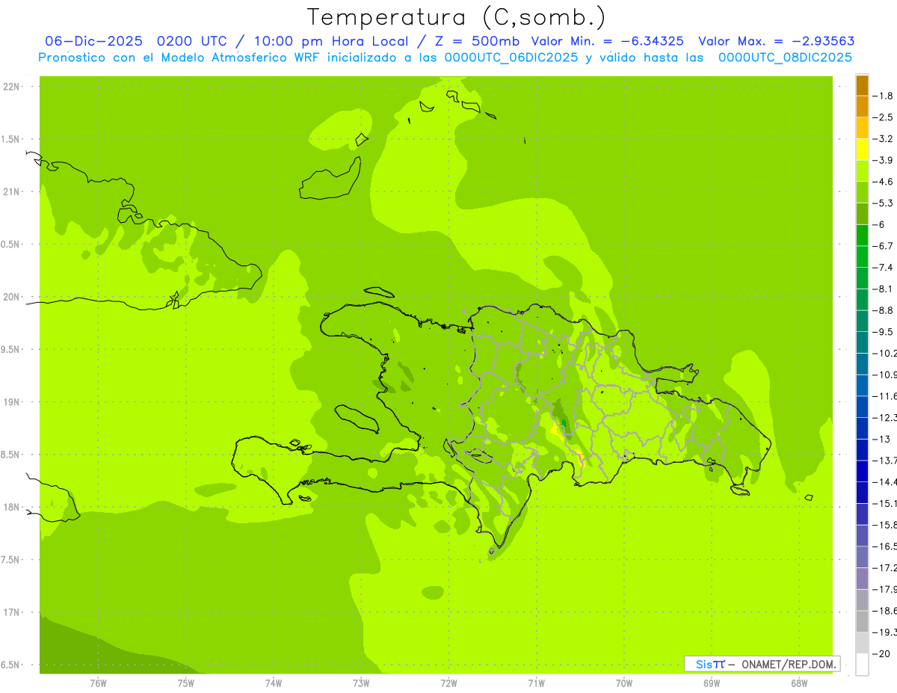Click the -6.7 colorbar value
This screenshot has height=693, width=897.
pyautogui.click(x=883, y=246)
